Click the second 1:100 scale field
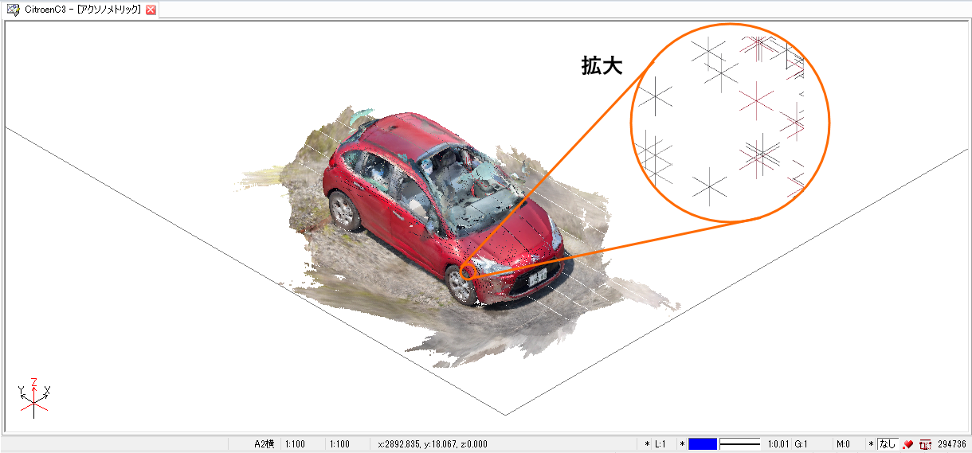Screen dimensions: 972x453 point(340,444)
